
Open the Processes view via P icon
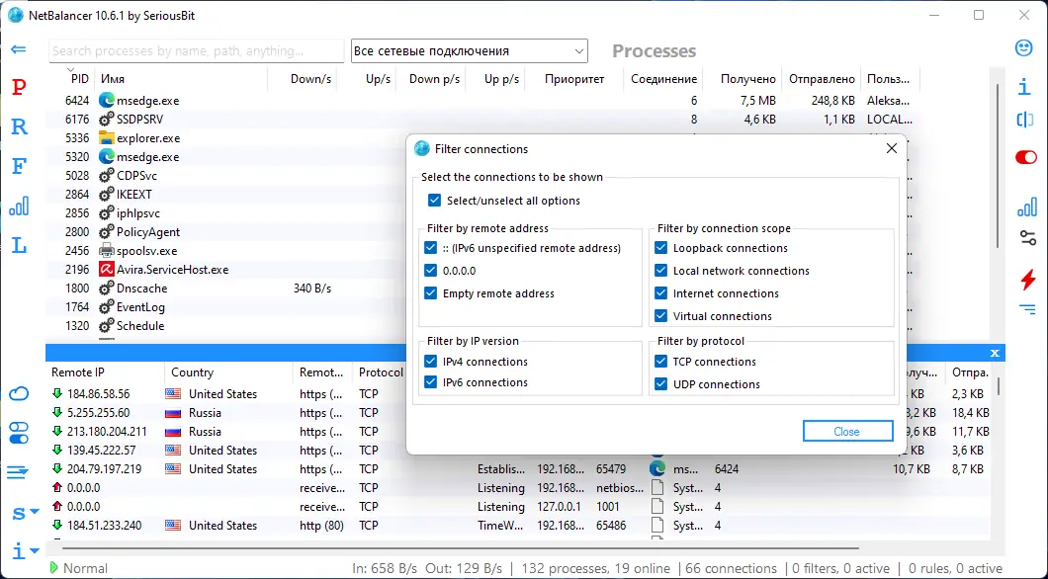tap(19, 87)
